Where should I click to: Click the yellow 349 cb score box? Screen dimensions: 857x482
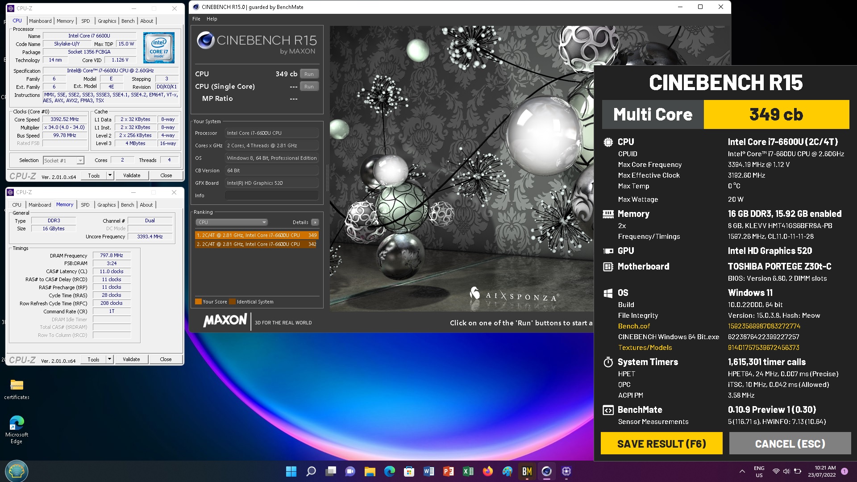click(776, 115)
